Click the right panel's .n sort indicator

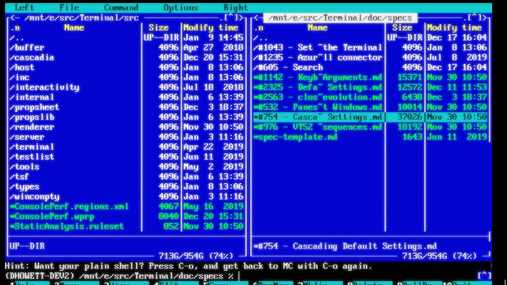[258, 28]
